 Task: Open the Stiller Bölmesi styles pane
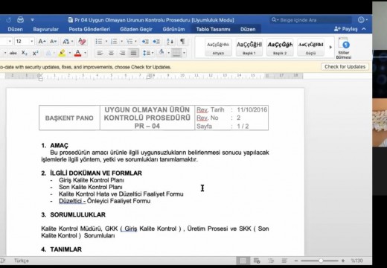point(344,48)
